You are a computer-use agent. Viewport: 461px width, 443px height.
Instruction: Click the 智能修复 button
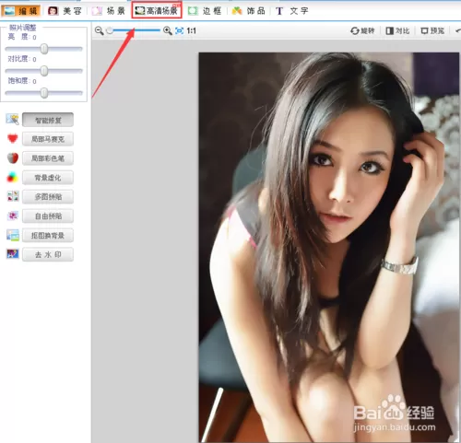tap(48, 120)
